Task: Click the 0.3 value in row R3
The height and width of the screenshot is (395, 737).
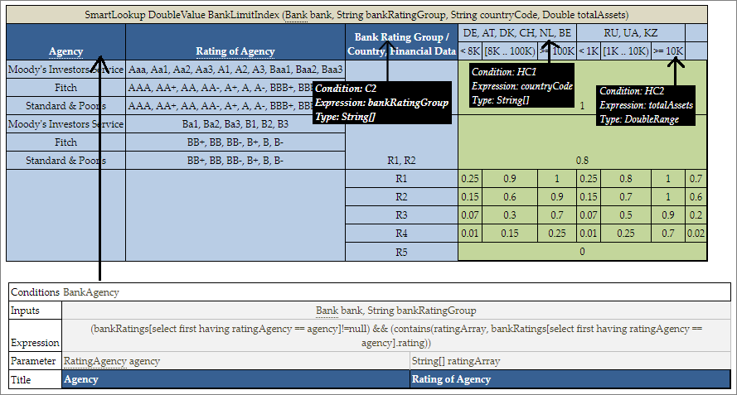Action: click(x=510, y=214)
